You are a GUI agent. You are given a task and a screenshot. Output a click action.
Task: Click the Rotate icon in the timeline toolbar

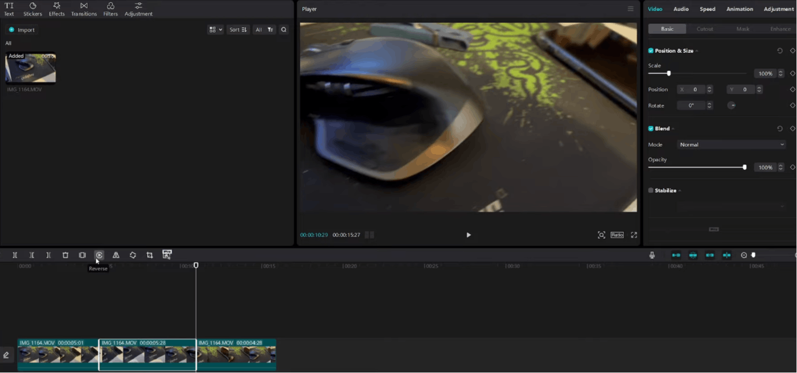[133, 255]
